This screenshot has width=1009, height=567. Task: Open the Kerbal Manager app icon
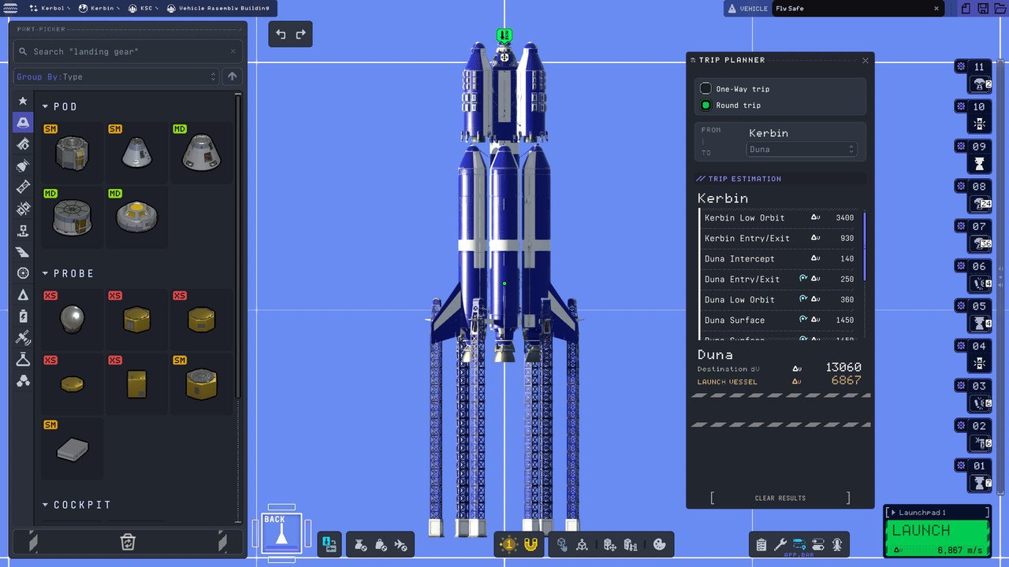click(837, 544)
